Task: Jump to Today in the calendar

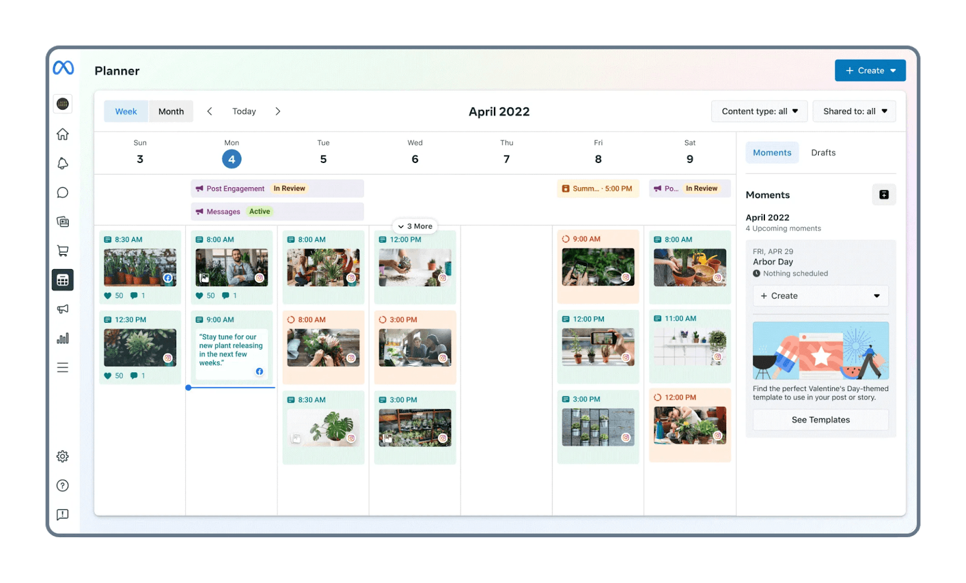Action: tap(244, 112)
